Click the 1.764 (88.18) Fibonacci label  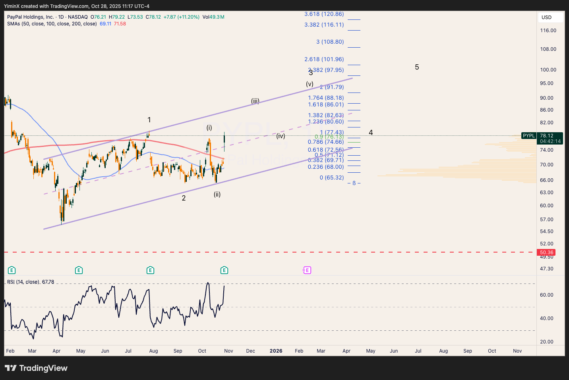coord(326,98)
